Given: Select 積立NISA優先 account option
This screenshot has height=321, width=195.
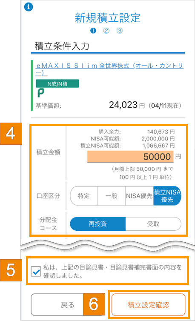Looking at the screenshot, I should point(167,196).
